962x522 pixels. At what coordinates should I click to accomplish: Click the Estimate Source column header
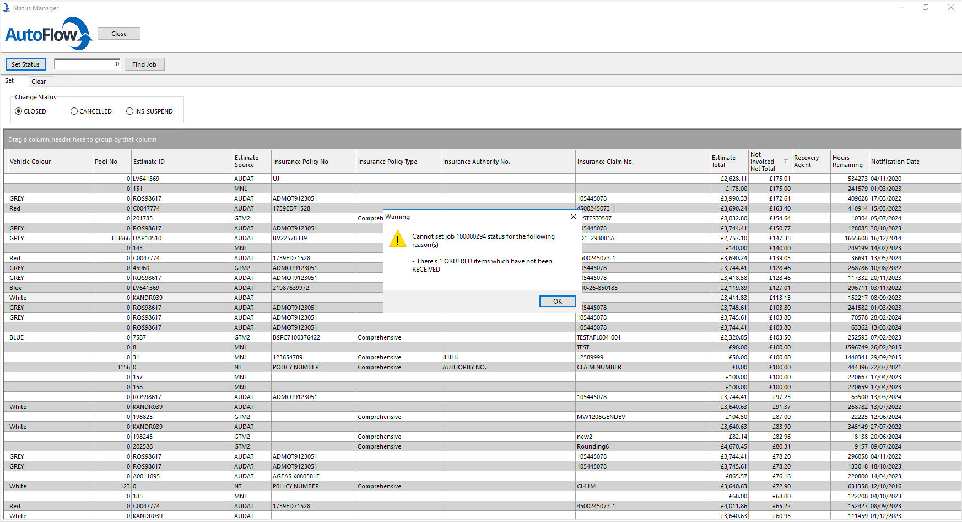click(252, 162)
